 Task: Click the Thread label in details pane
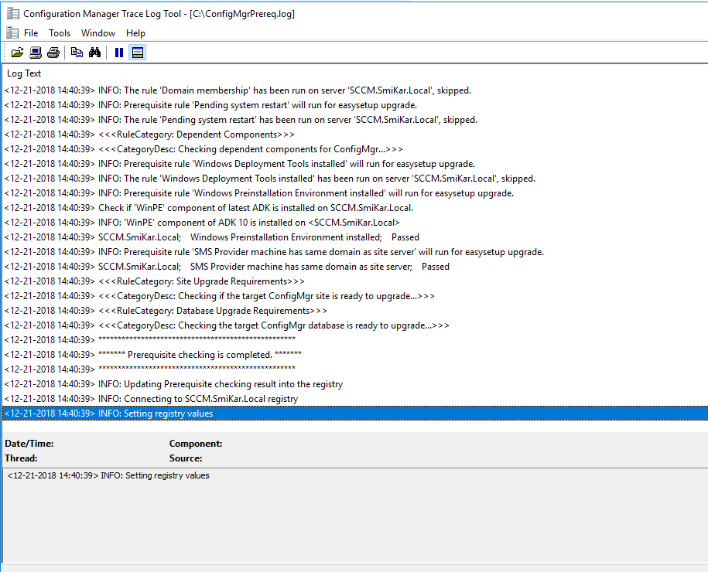pyautogui.click(x=21, y=458)
